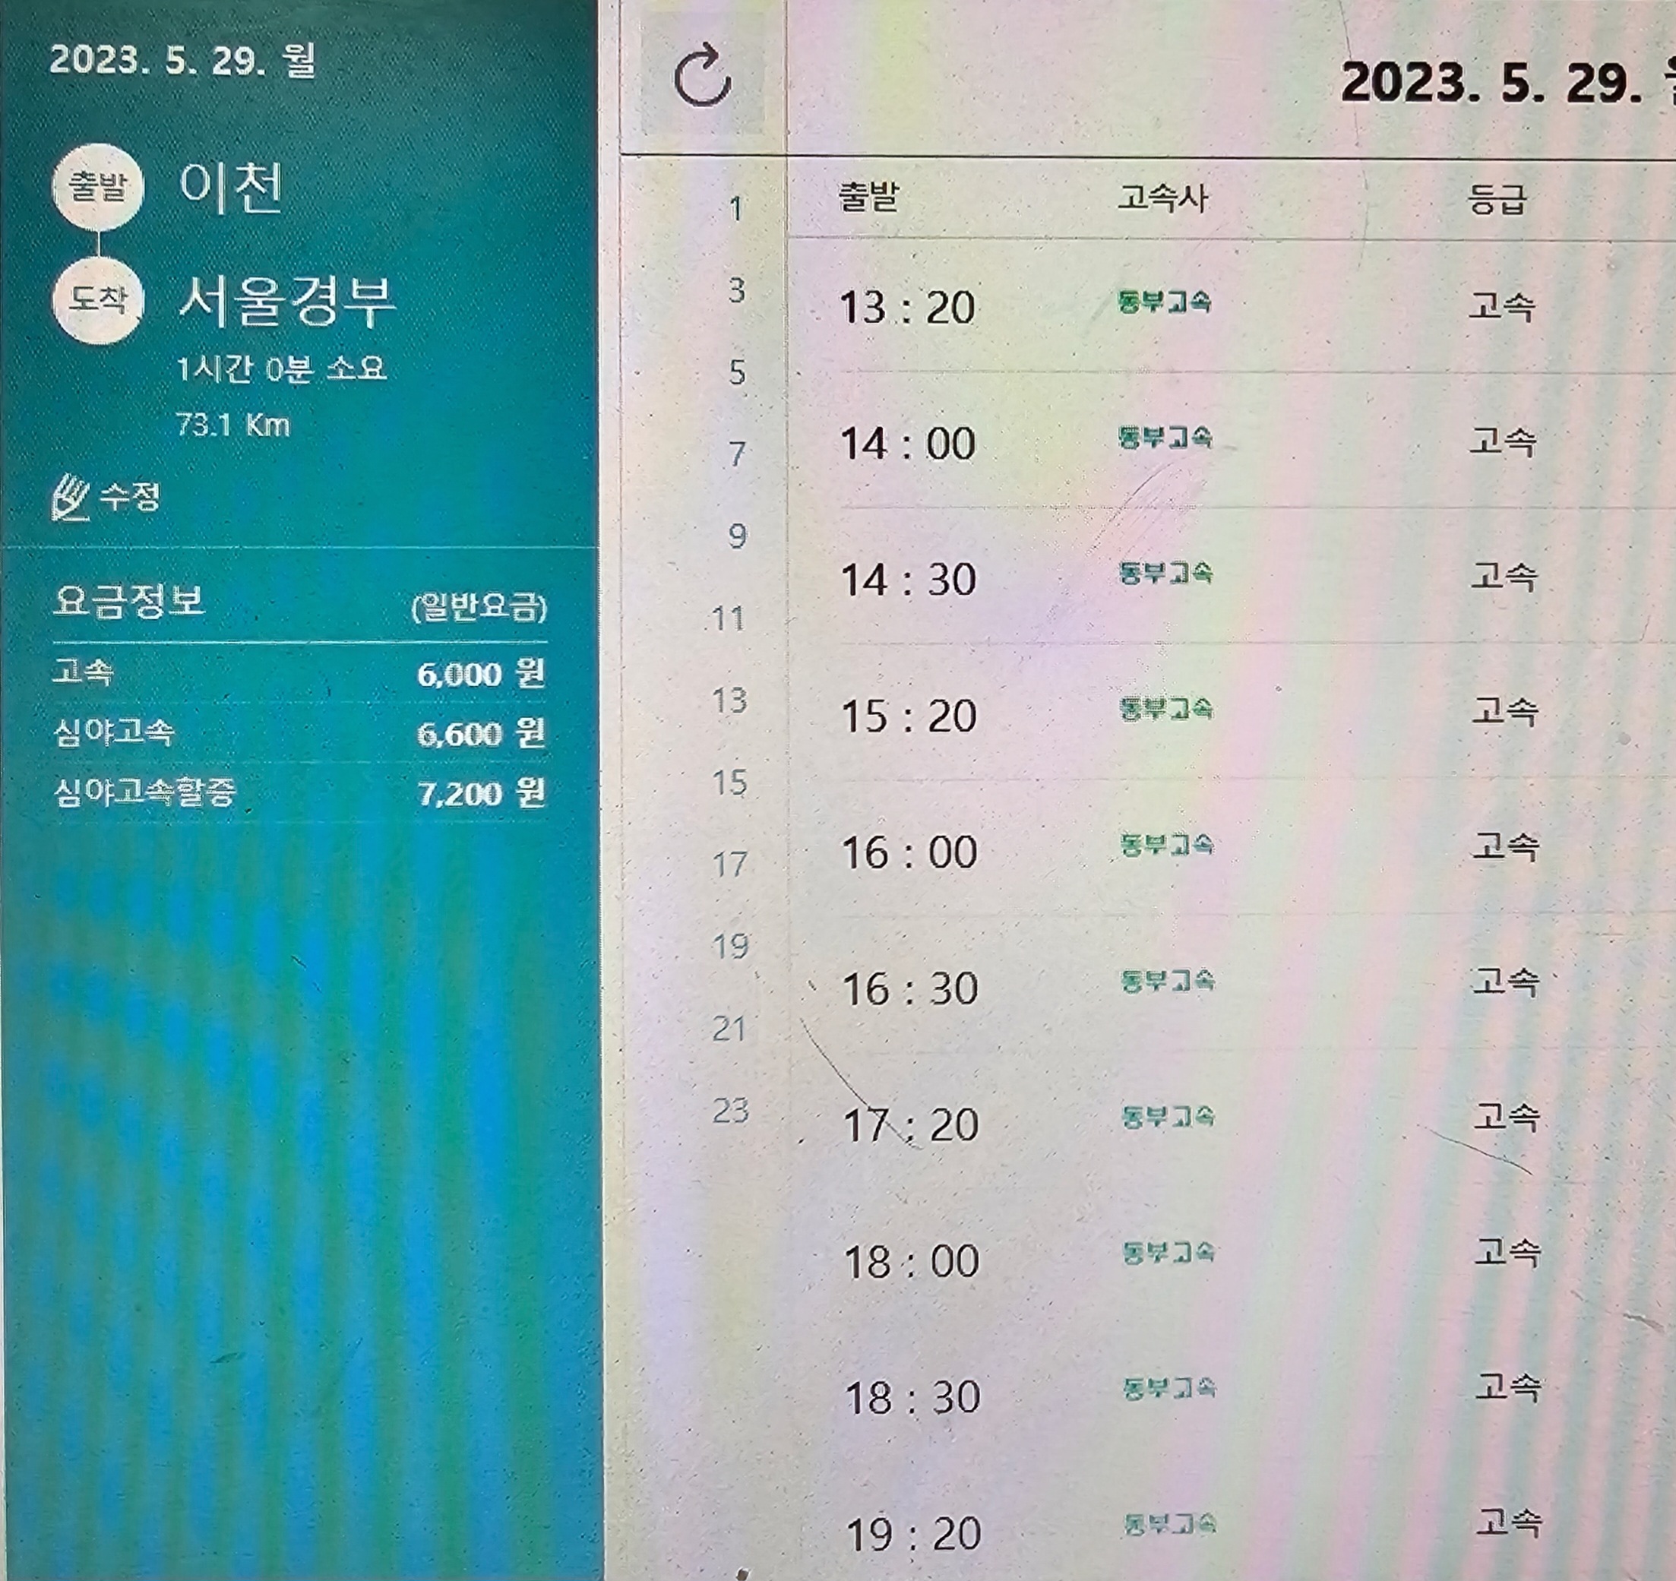This screenshot has width=1676, height=1581.
Task: Jump to hour 7 in time index
Action: (x=737, y=454)
